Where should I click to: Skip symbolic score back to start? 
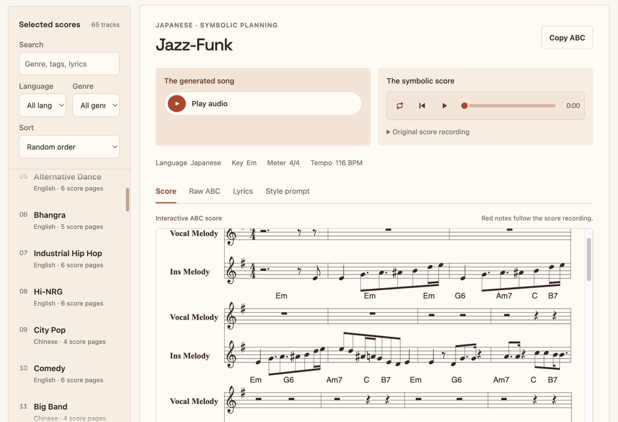pos(422,106)
